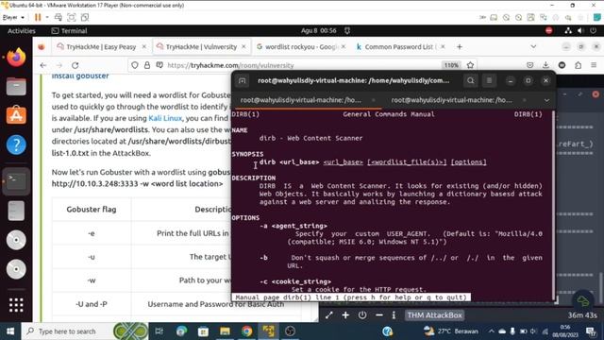Click the SYNOPSIS heading in manual
Viewport: 604px width, 340px height.
tap(247, 154)
